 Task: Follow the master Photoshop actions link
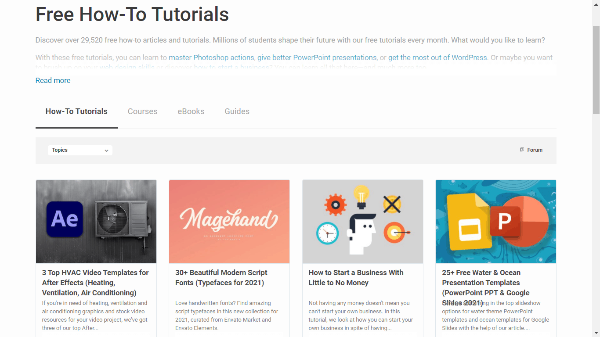point(211,57)
